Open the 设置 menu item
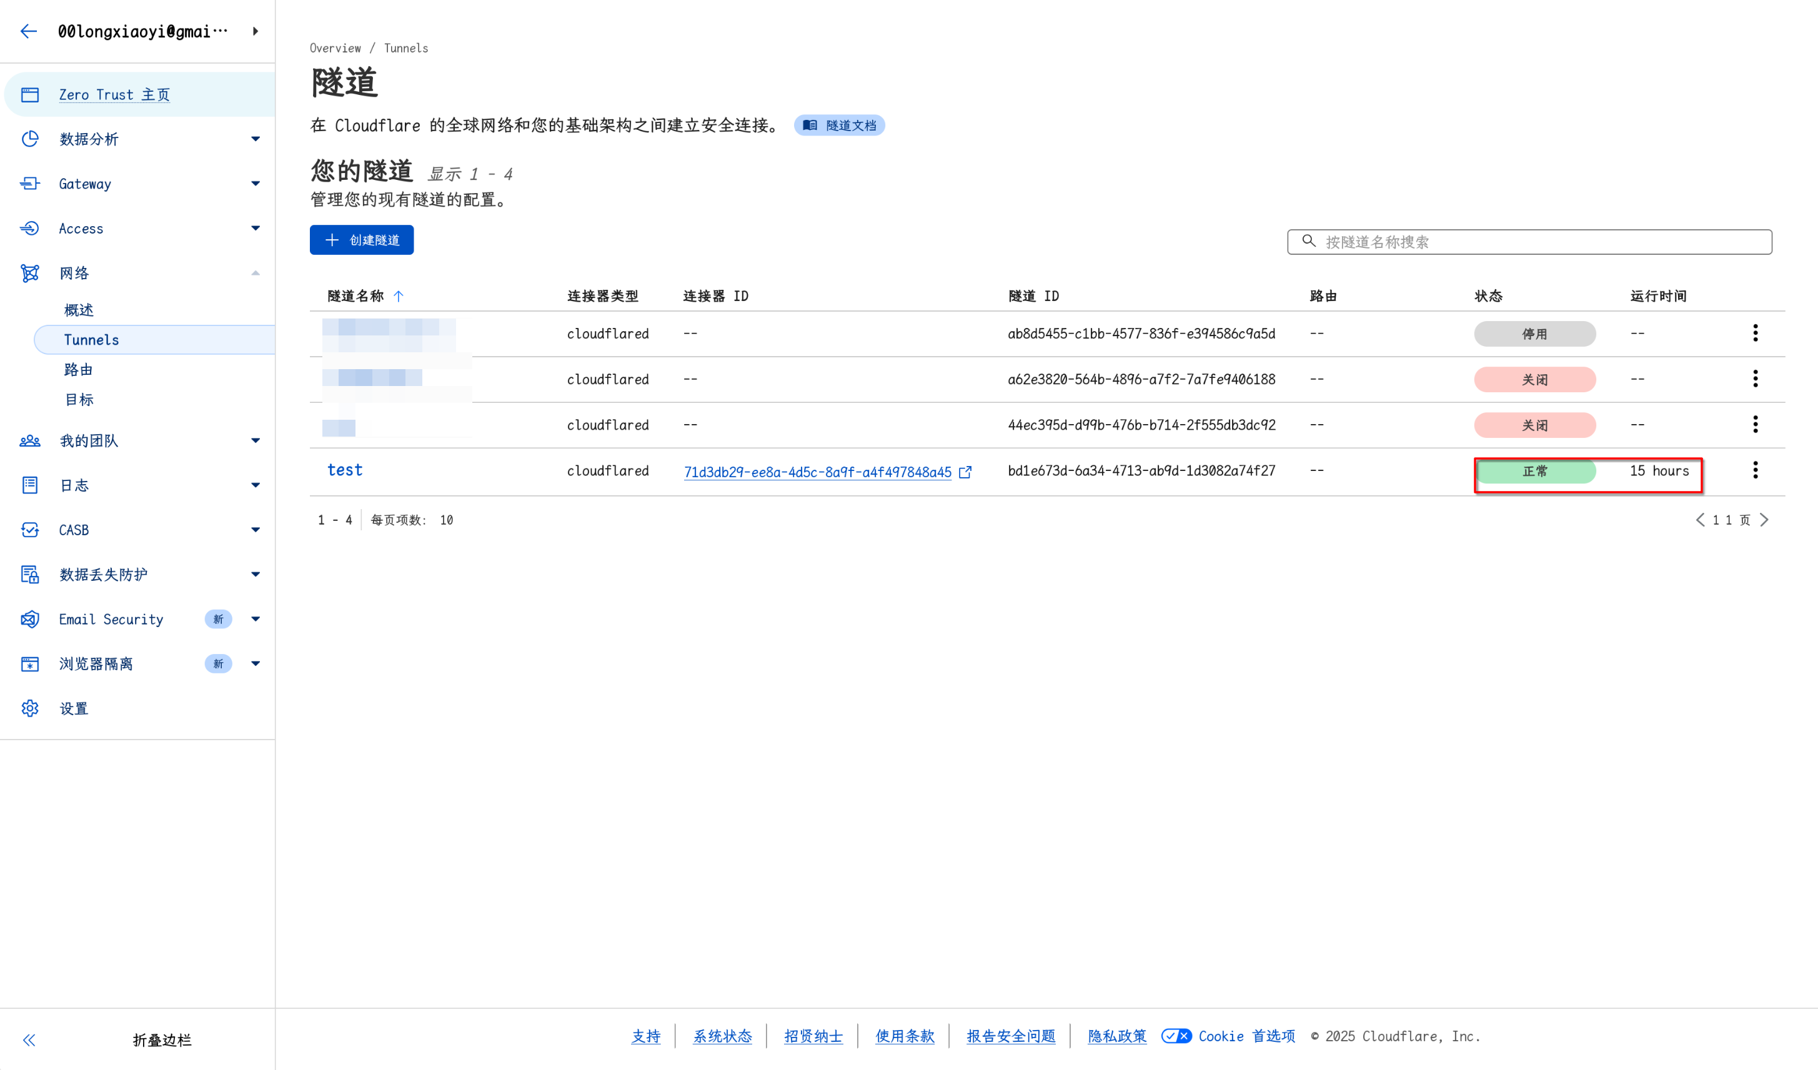 click(74, 708)
